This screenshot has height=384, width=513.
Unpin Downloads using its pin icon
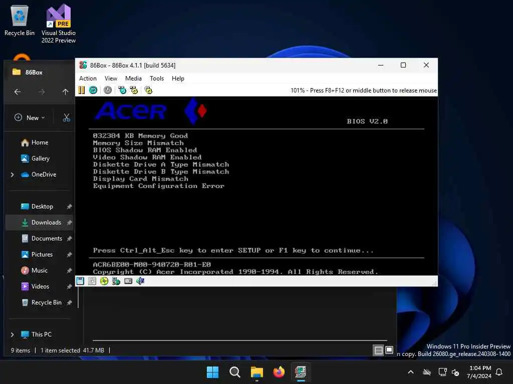tap(69, 222)
